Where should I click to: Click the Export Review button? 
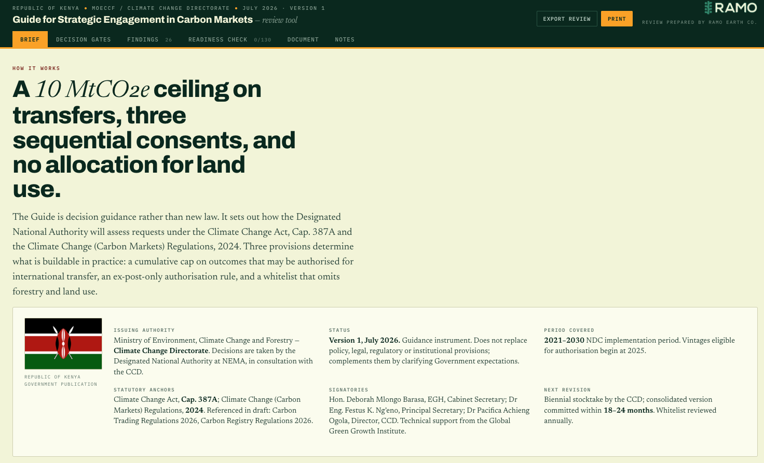pyautogui.click(x=567, y=19)
